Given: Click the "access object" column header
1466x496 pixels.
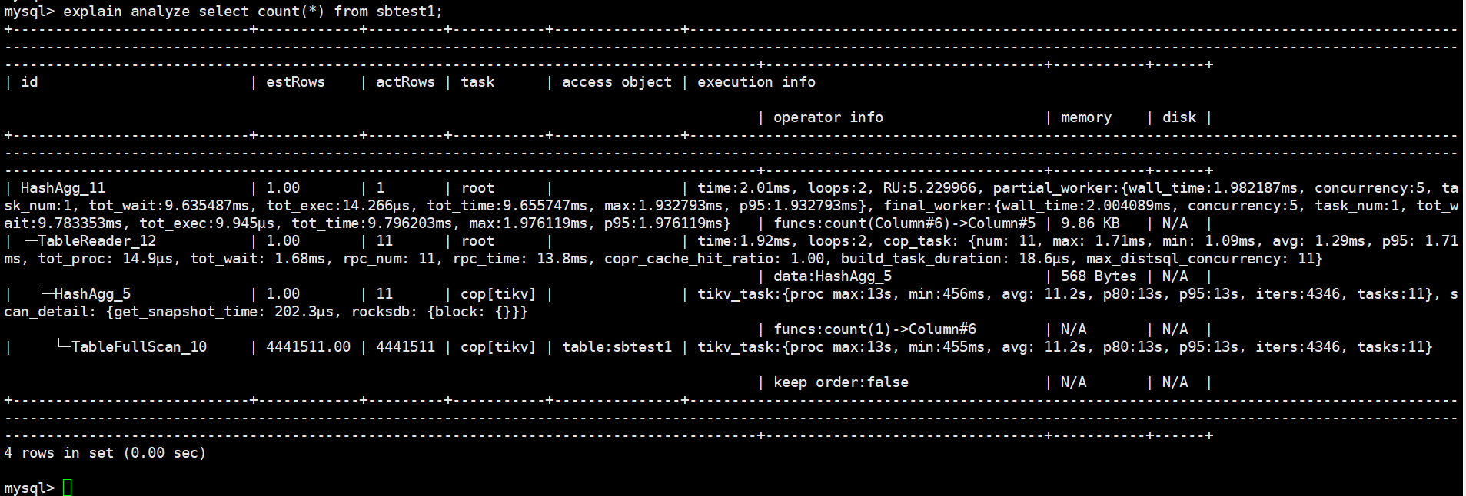Looking at the screenshot, I should pos(617,82).
